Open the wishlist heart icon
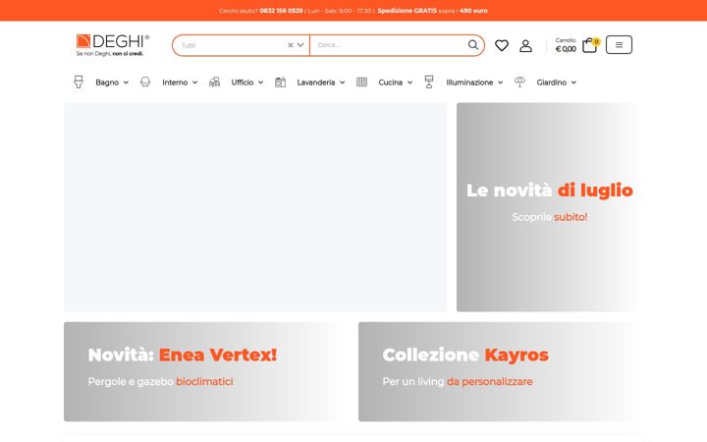This screenshot has height=442, width=707. tap(502, 45)
